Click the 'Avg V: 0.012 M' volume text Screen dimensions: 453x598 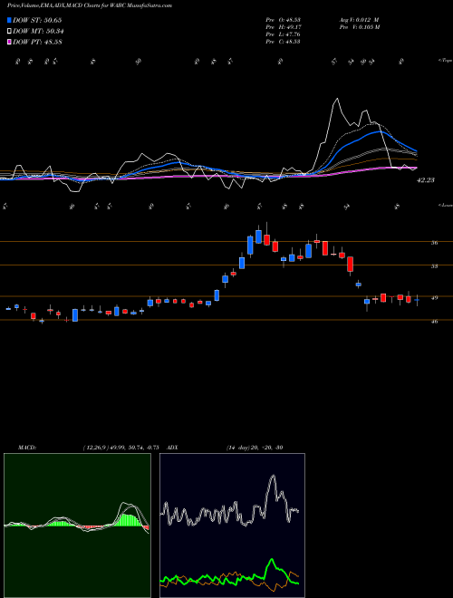[359, 19]
